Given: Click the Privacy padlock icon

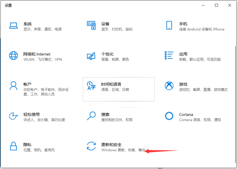Looking at the screenshot, I should pos(14,146).
